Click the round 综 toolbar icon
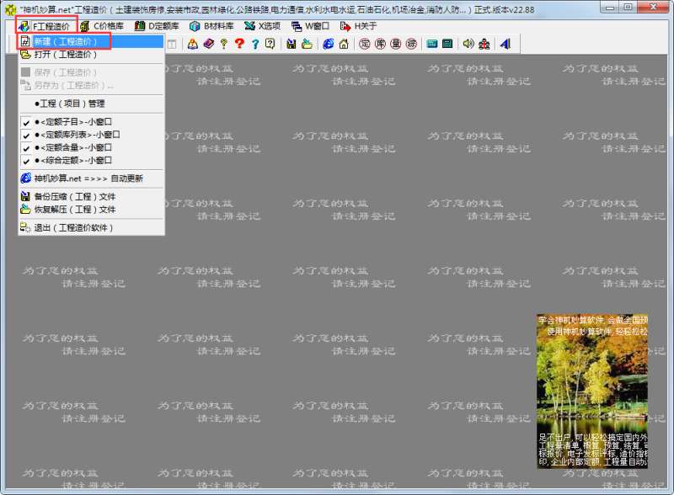Image resolution: width=674 pixels, height=495 pixels. click(411, 44)
